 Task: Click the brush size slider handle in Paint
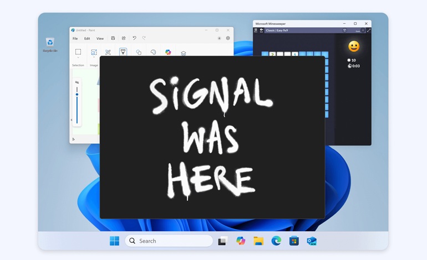click(77, 94)
